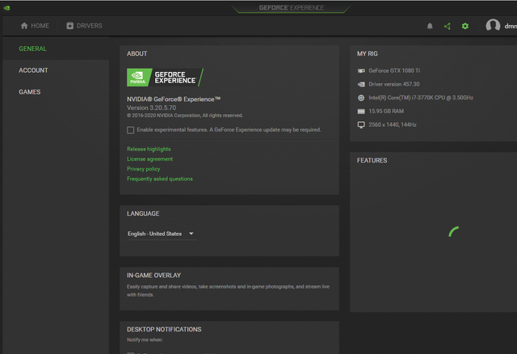Click the copyright NVIDIA Corporation text

coord(185,116)
